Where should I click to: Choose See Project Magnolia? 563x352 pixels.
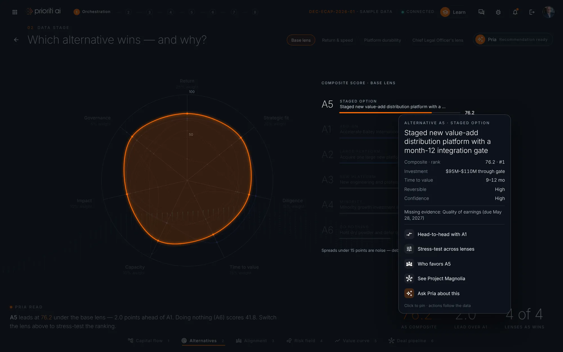pos(454,279)
